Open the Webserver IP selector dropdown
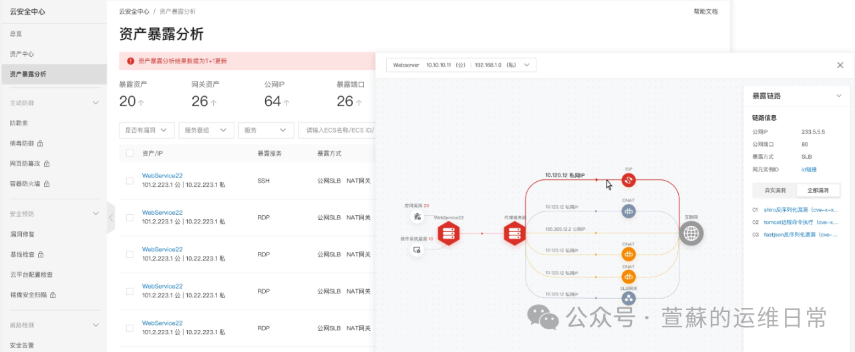855x352 pixels. [461, 65]
